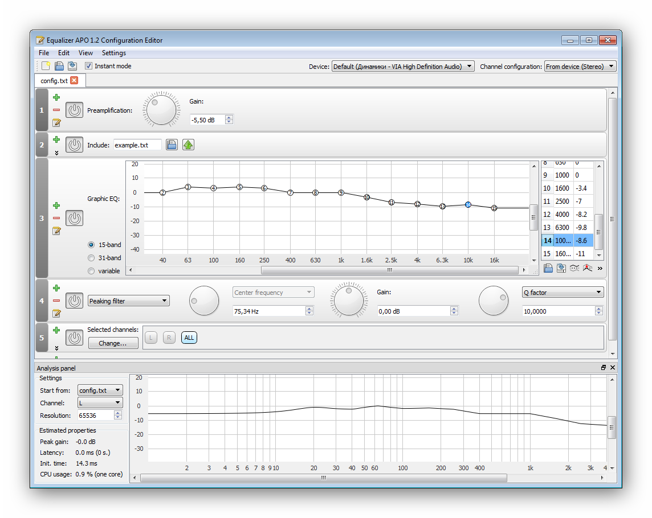
Task: Edit Preamplification row as text
Action: pos(56,122)
